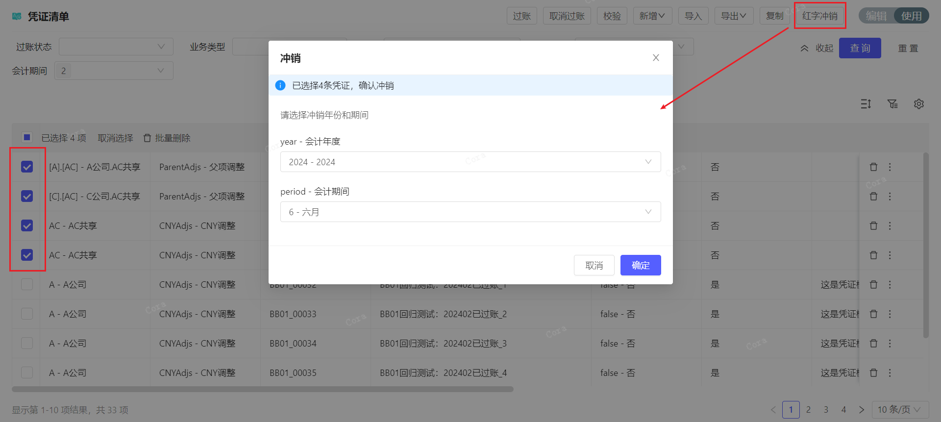Click the column settings gear icon
The image size is (941, 422).
918,104
